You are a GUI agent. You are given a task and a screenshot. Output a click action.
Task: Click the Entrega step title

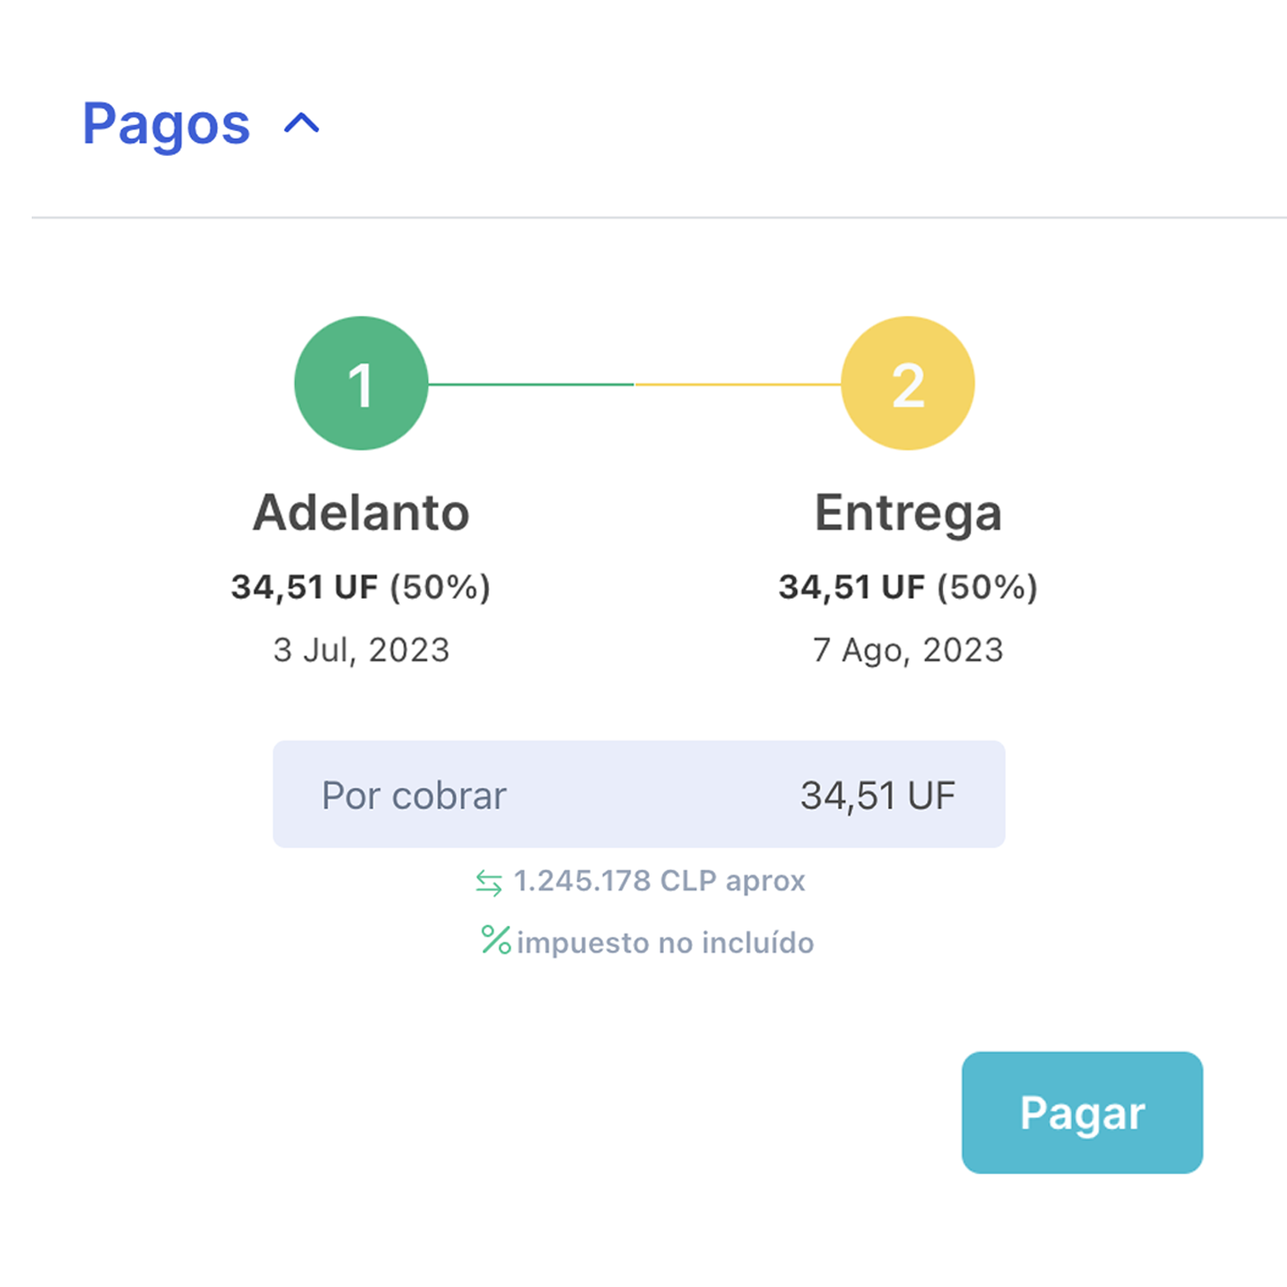point(908,512)
